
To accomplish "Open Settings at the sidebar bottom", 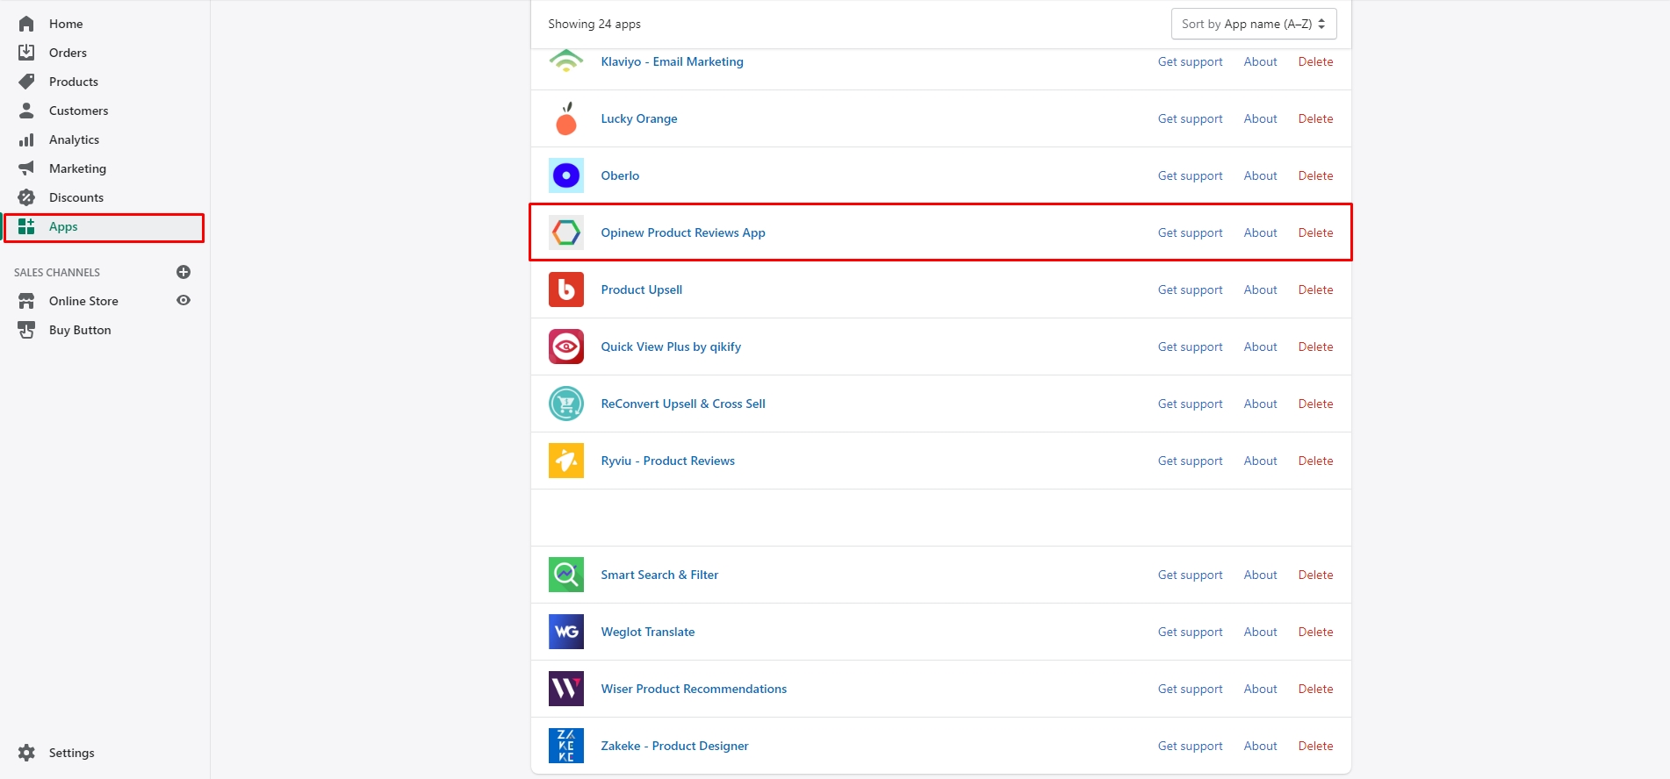I will [x=72, y=753].
